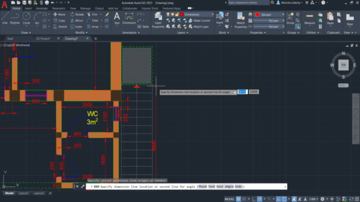The image size is (360, 202).
Task: Click the Dimension tool
Action: tap(129, 19)
